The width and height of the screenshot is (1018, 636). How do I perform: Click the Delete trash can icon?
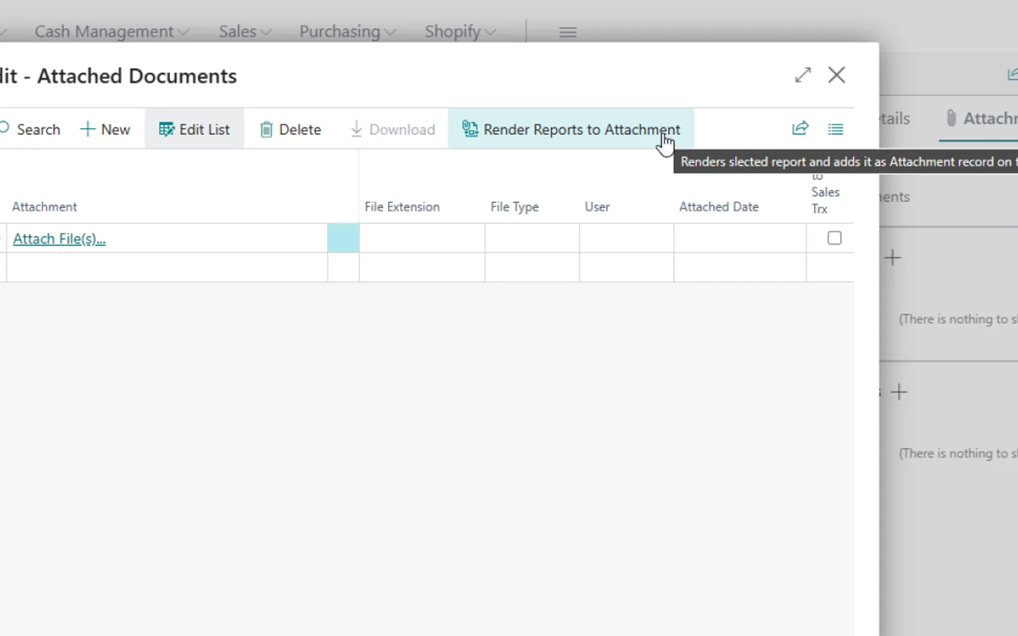[x=266, y=129]
